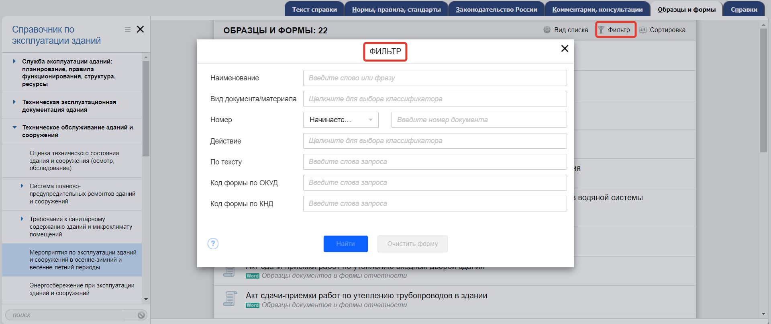Open the Фильтр funnel button

coord(615,30)
